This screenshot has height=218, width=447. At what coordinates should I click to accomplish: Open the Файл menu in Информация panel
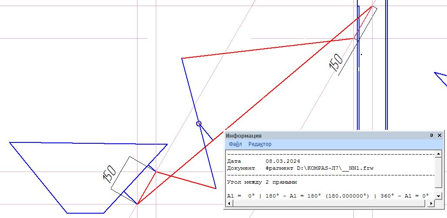point(235,144)
